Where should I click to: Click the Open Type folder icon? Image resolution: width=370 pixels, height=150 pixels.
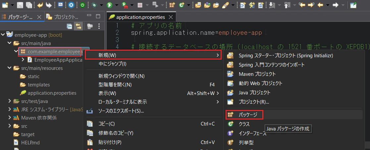[198, 5]
